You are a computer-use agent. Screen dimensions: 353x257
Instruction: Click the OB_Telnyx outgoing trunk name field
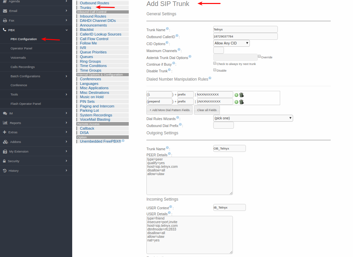[x=230, y=148]
